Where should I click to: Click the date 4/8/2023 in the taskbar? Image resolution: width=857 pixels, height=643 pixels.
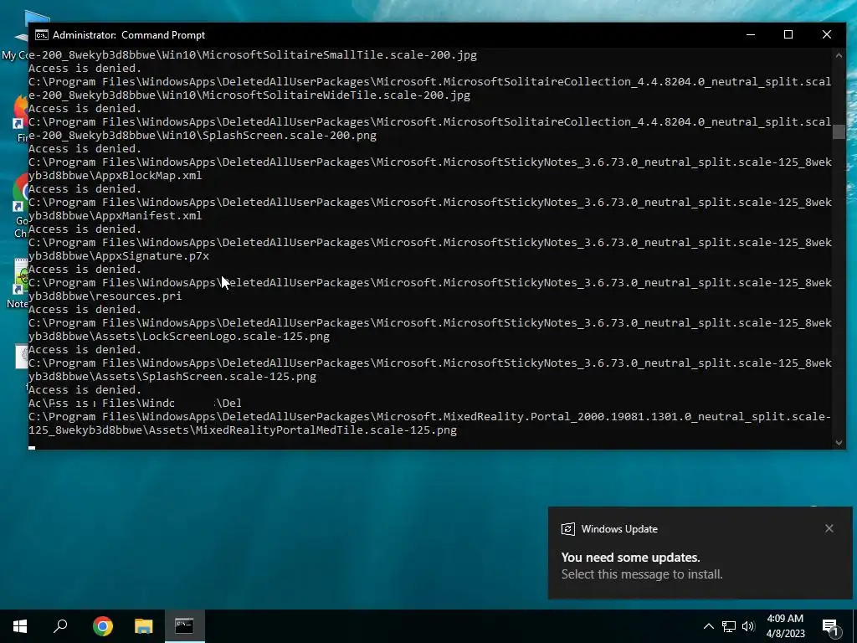(x=785, y=634)
